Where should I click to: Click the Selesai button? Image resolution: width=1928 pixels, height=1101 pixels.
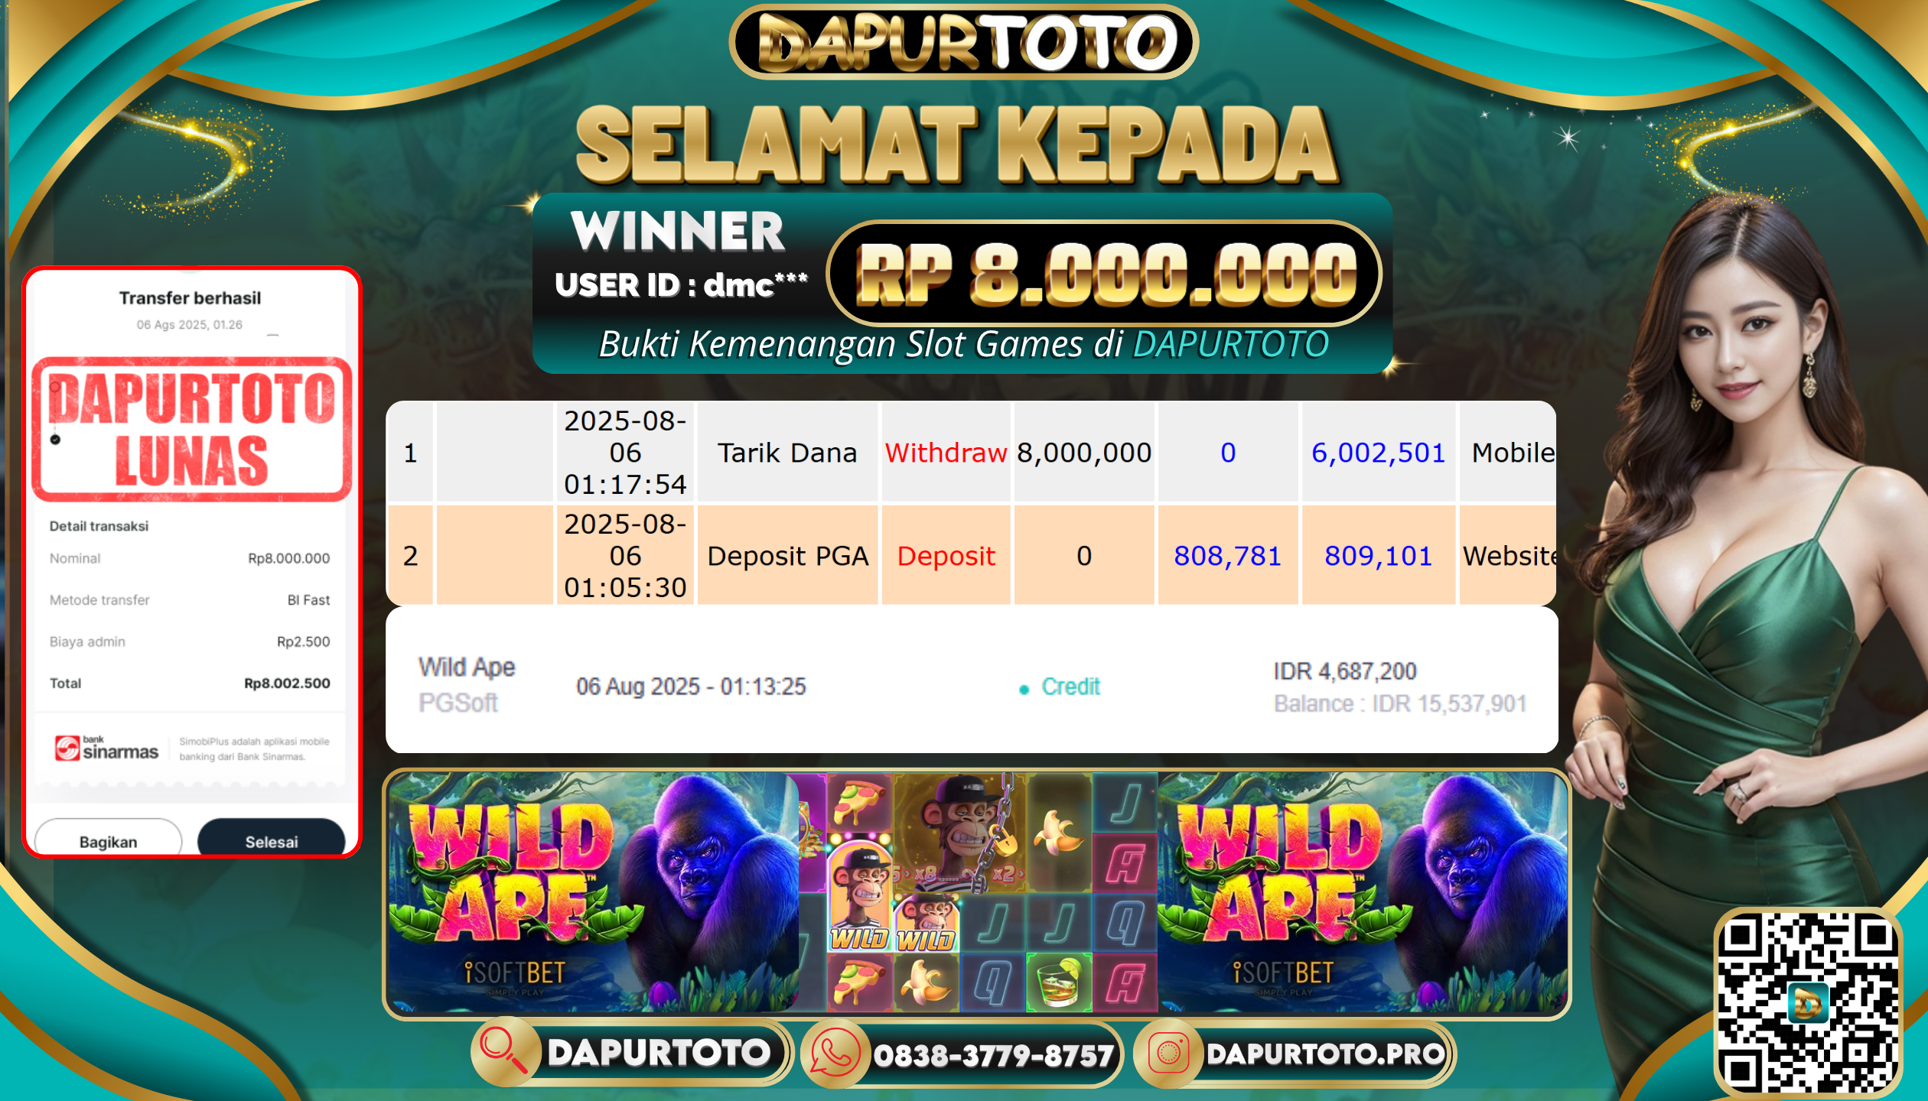pos(272,841)
